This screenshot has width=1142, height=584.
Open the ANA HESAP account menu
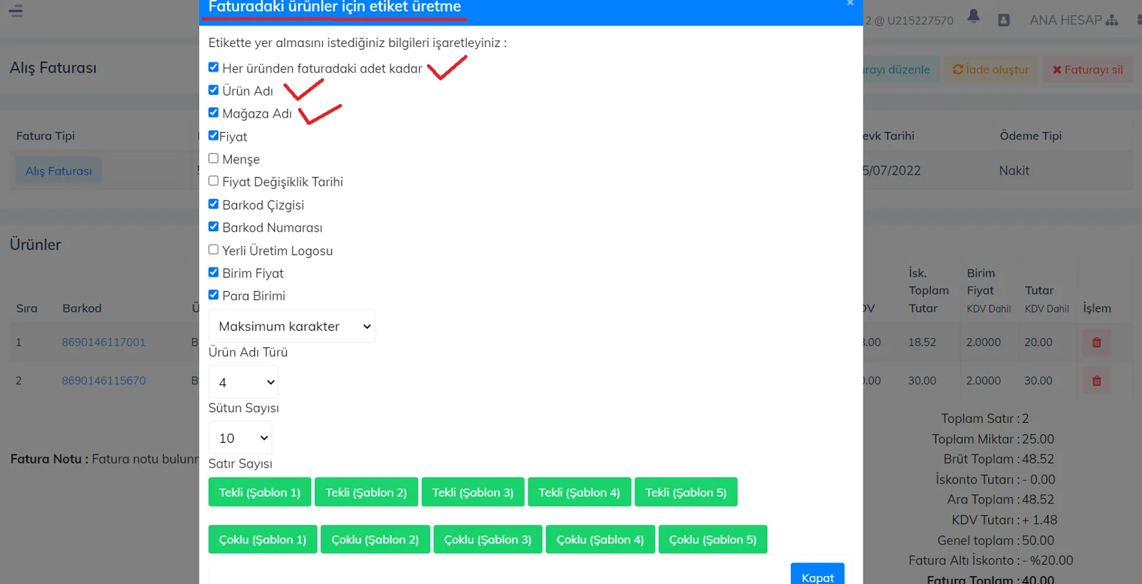1073,20
